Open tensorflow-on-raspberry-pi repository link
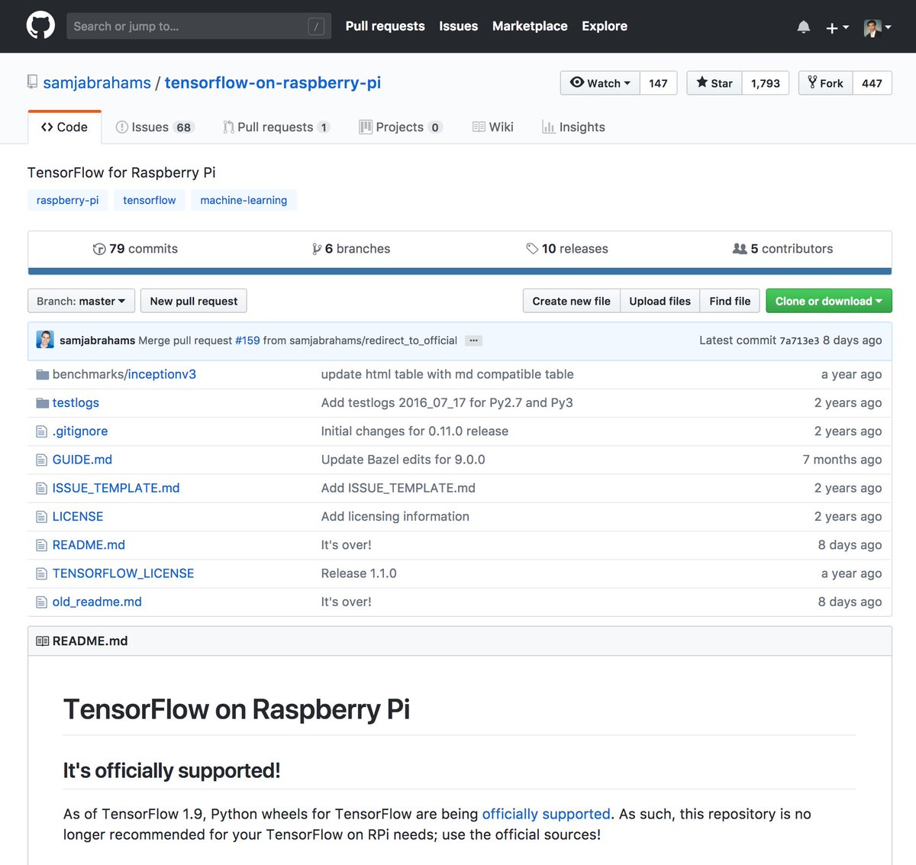Screen dimensions: 916x865 point(273,82)
